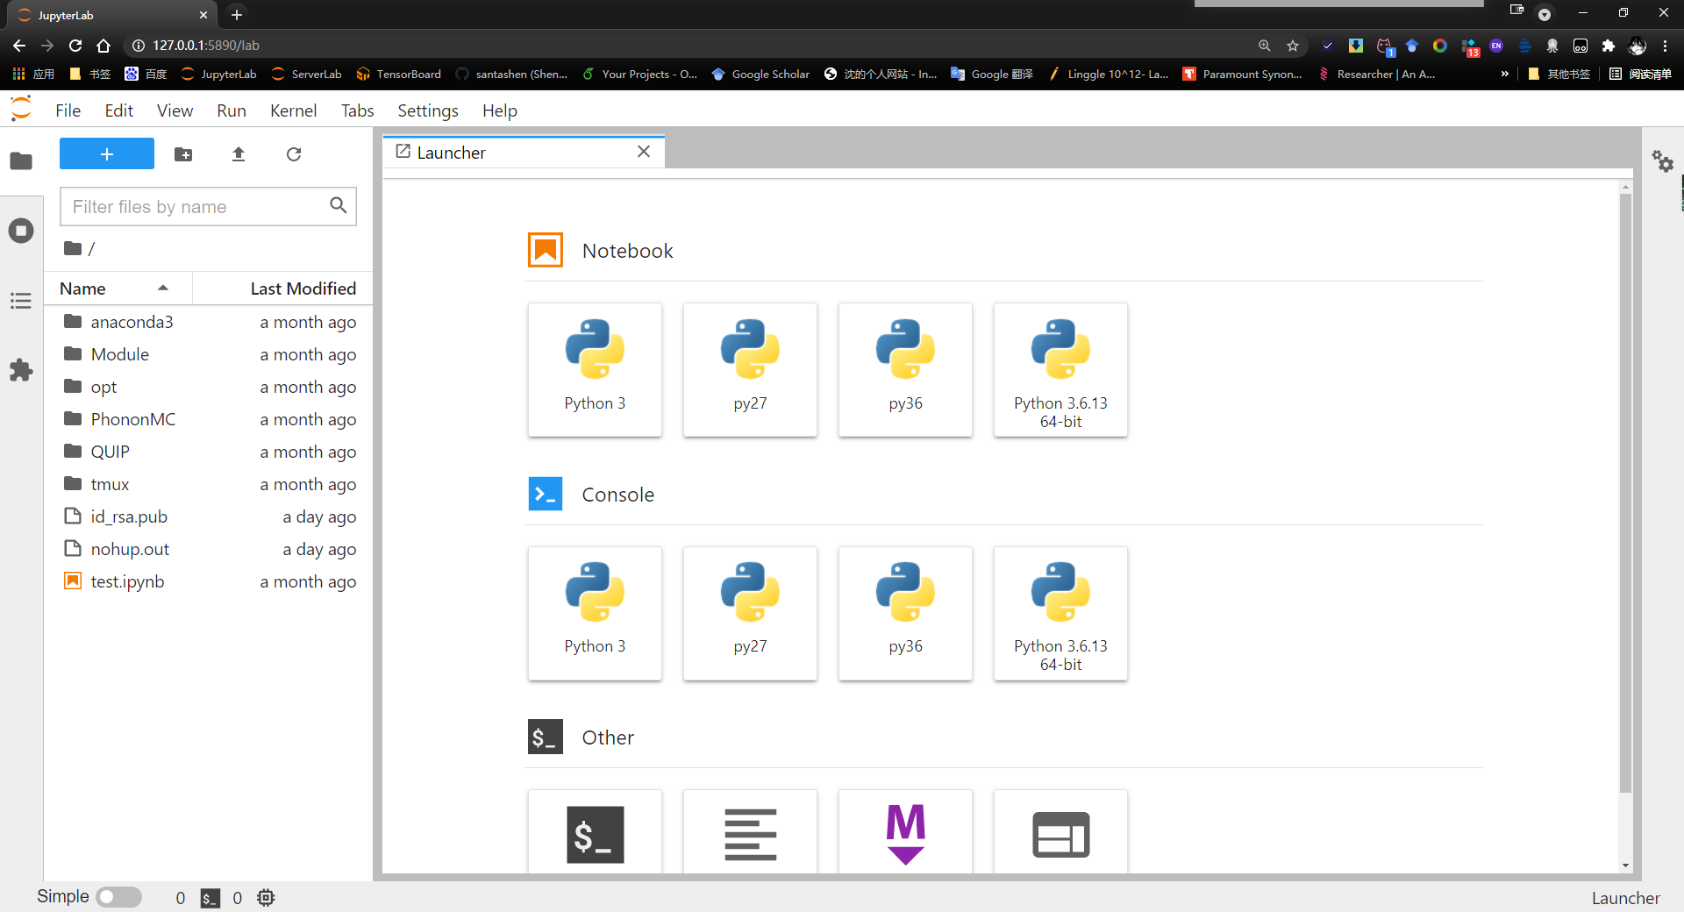1684x912 pixels.
Task: Launch Python 3.6.13 64-bit notebook
Action: pos(1060,369)
